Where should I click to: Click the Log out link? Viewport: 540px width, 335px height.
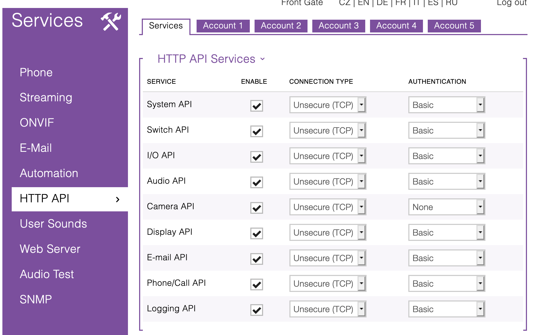(x=512, y=3)
